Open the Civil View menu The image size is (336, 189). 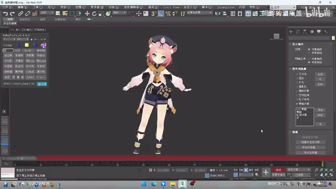(171, 7)
